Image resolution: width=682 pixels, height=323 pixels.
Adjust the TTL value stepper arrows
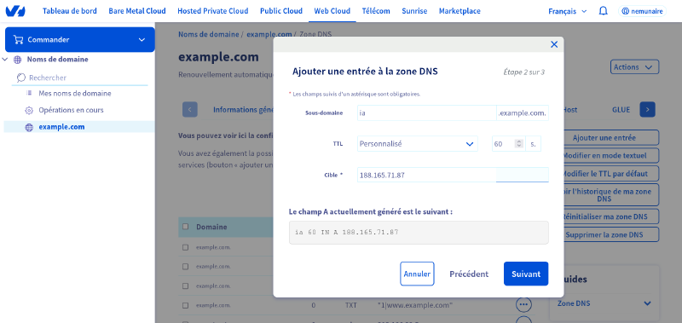click(x=518, y=143)
